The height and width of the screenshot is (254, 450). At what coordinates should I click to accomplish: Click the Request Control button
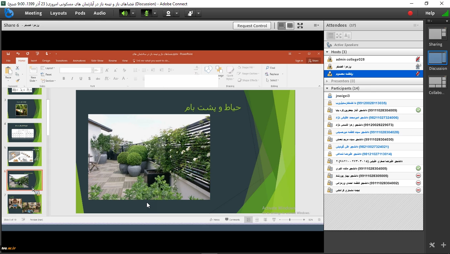click(x=252, y=26)
